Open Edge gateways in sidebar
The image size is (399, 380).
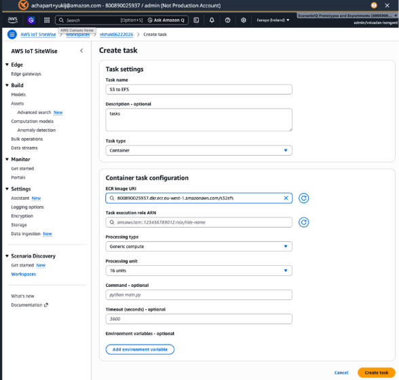(26, 74)
